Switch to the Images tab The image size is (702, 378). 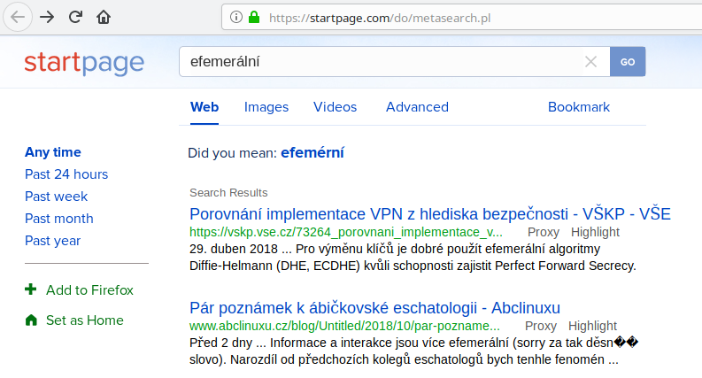coord(266,107)
